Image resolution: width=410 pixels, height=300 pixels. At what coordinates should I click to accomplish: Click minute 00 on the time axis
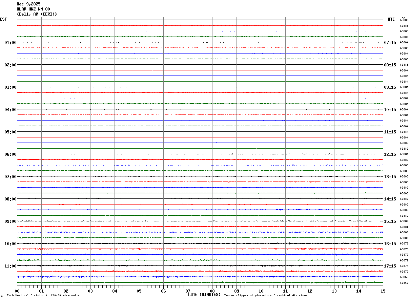tap(17, 291)
